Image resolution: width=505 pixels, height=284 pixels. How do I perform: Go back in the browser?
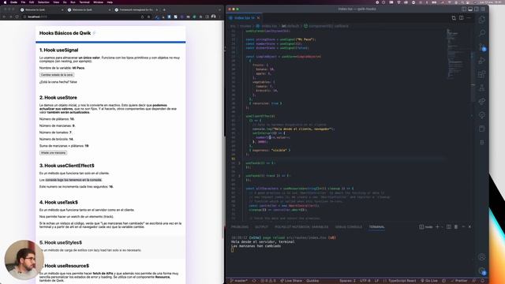tap(4, 17)
